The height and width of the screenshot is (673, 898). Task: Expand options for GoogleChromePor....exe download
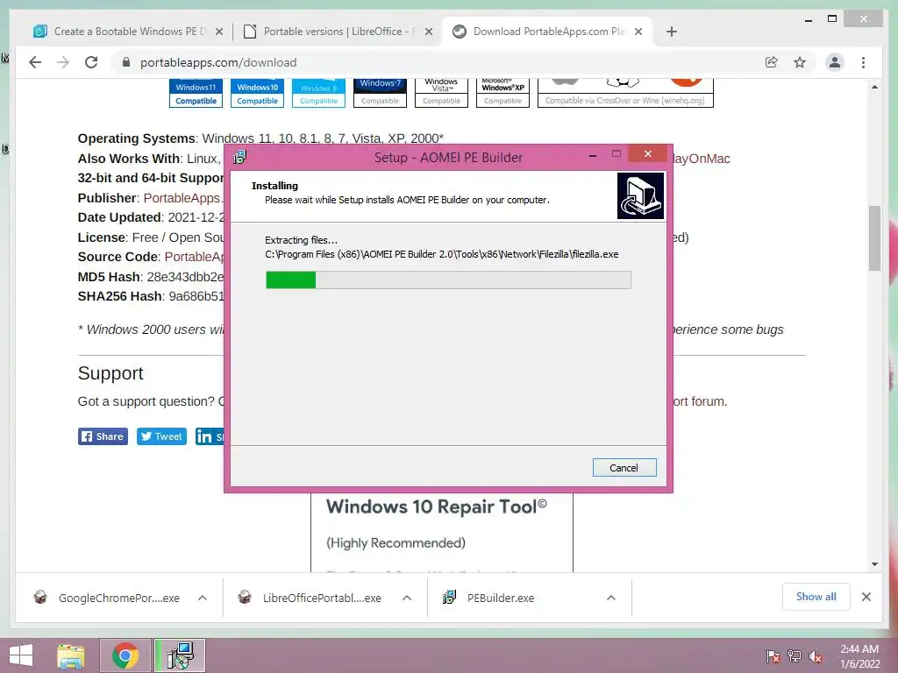point(203,598)
